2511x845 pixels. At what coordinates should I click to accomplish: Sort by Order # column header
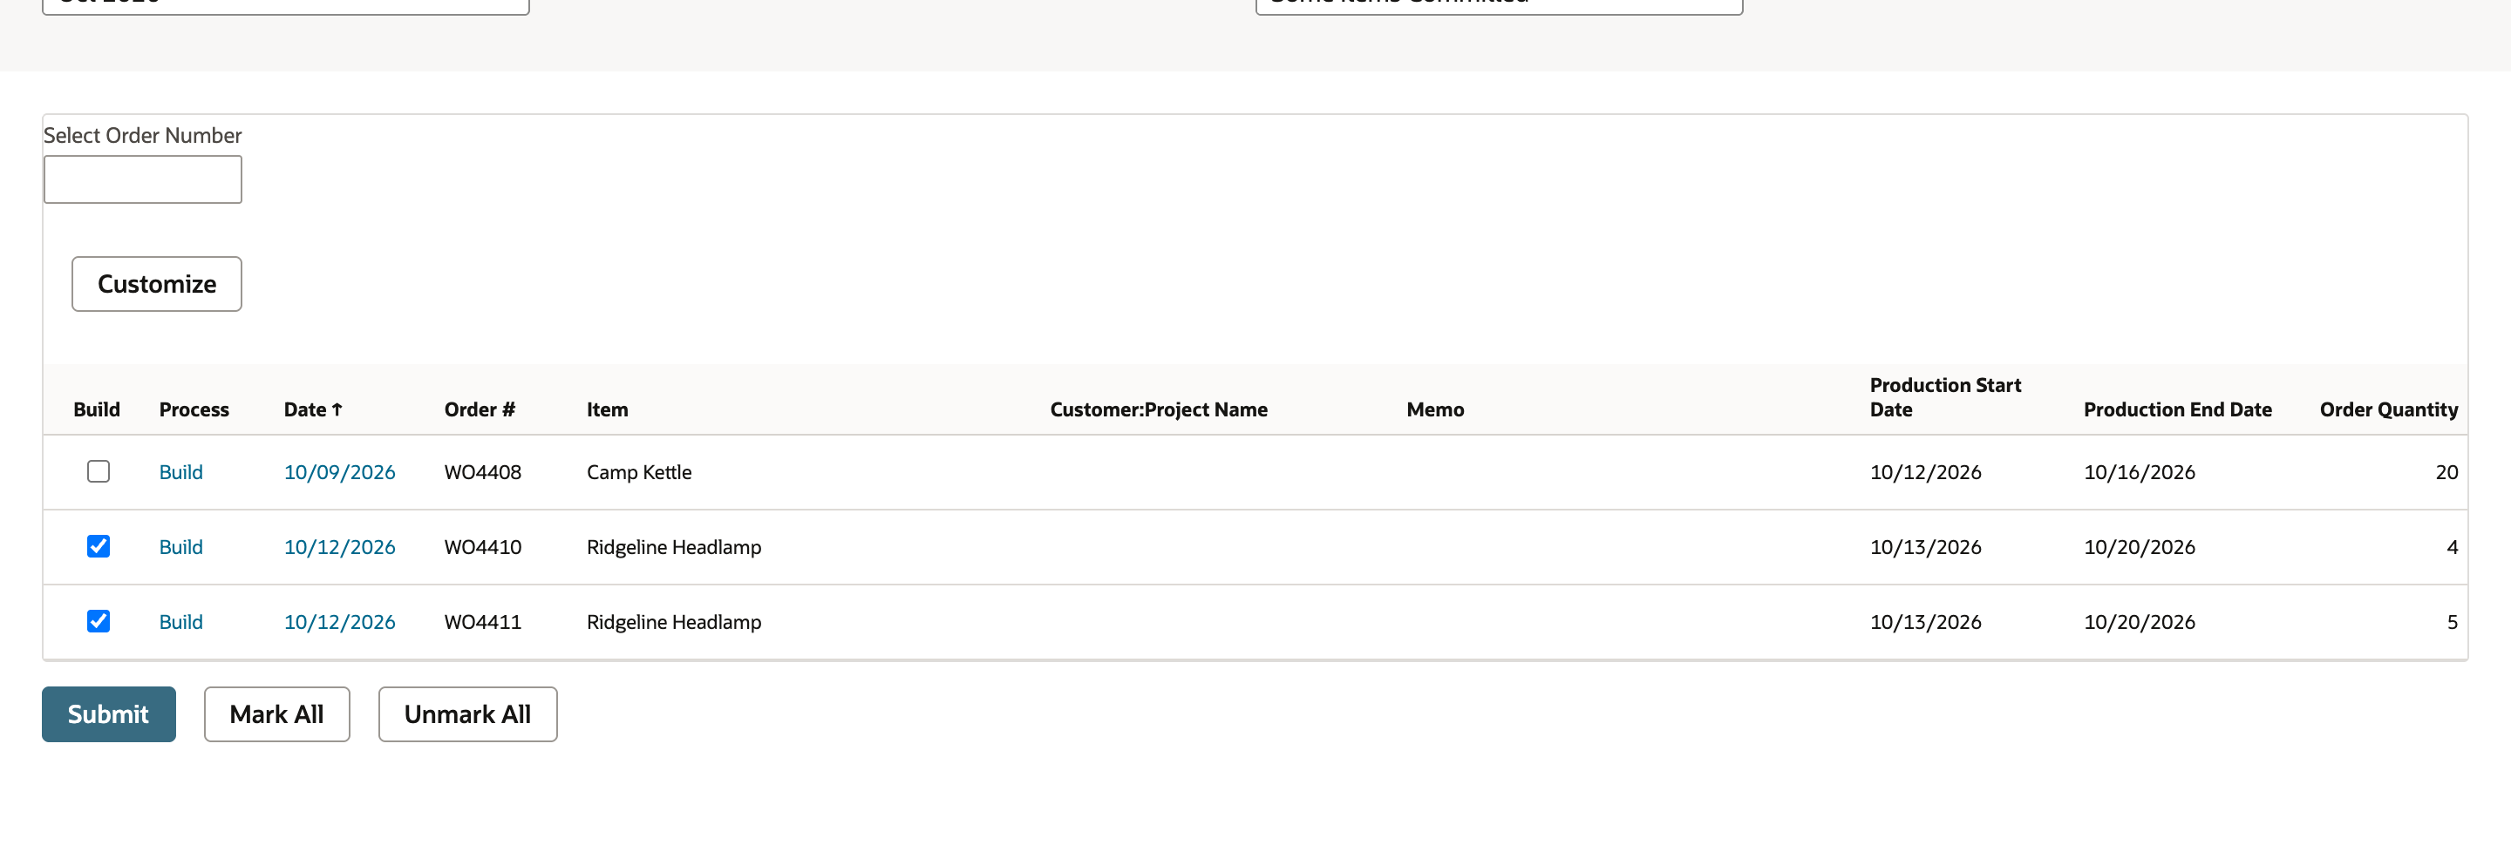pos(480,409)
